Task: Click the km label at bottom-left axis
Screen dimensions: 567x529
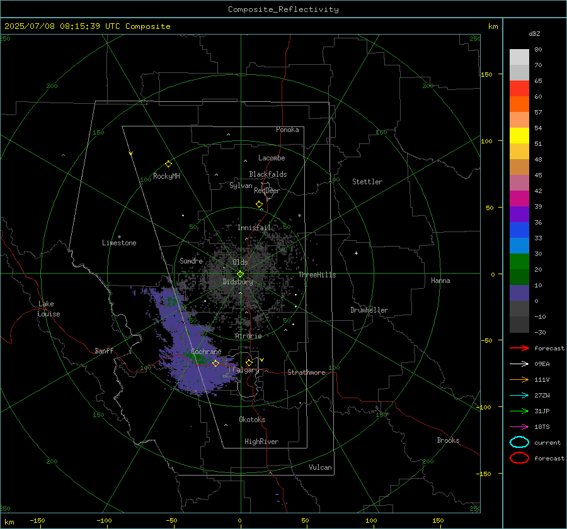Action: click(x=9, y=522)
